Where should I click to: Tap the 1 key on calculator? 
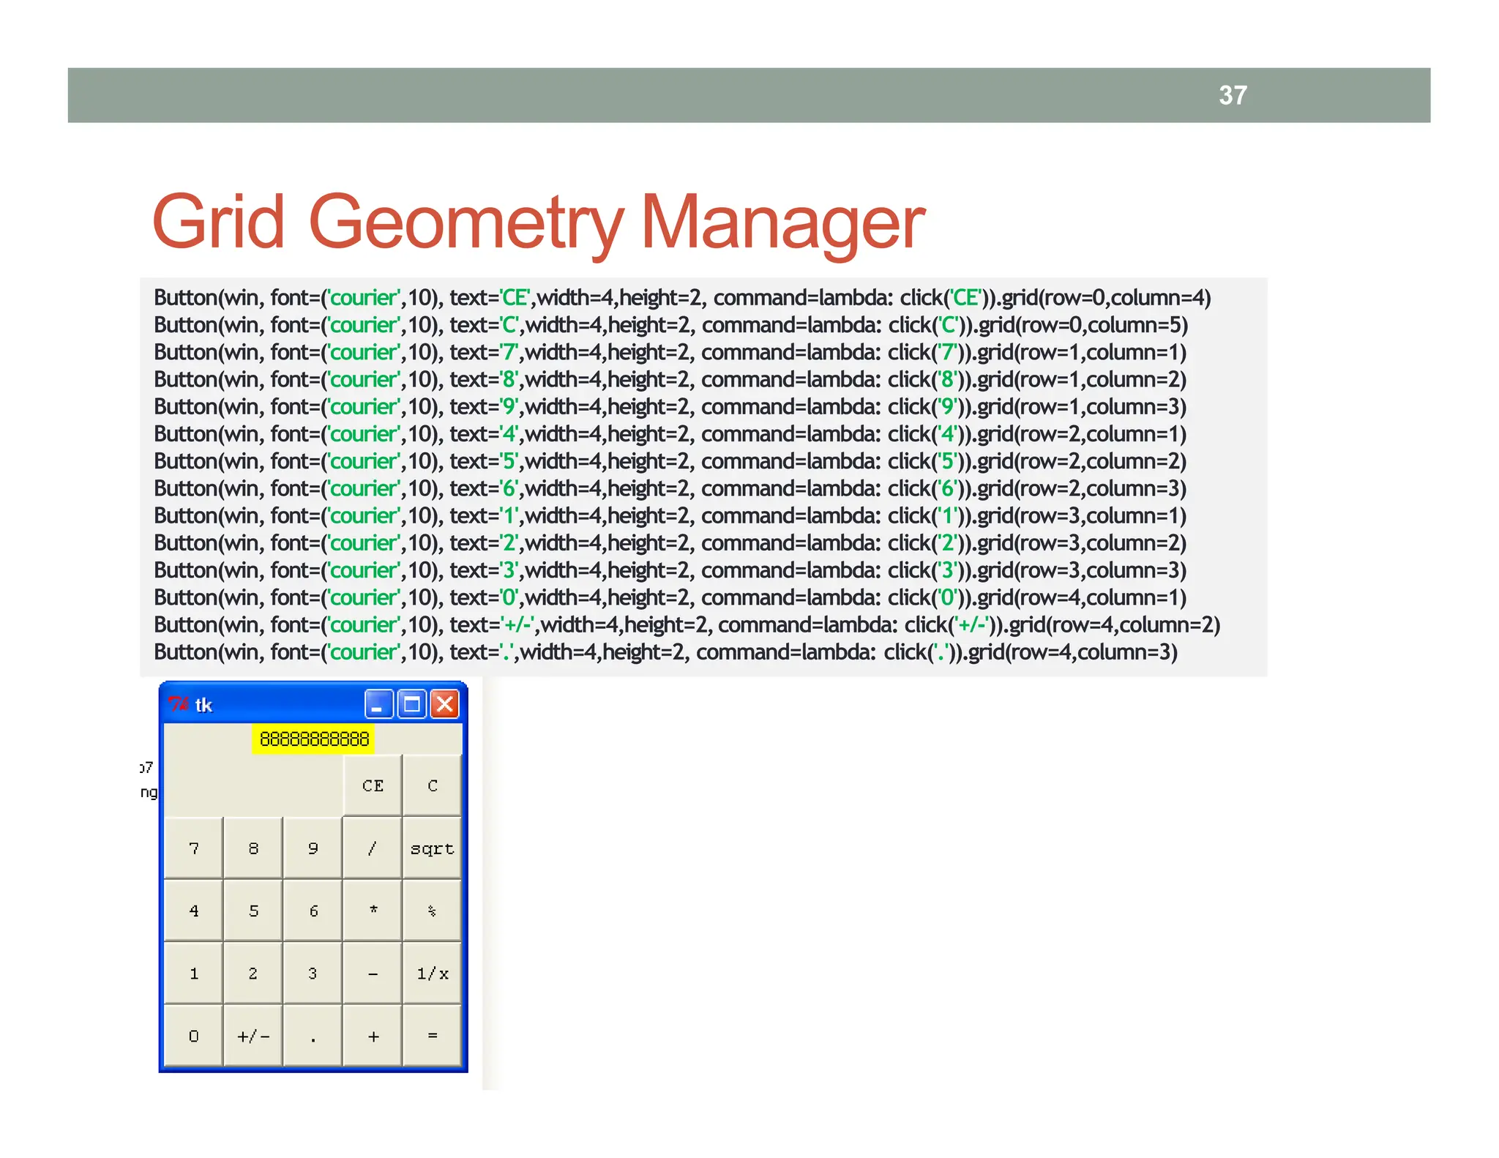click(x=194, y=974)
